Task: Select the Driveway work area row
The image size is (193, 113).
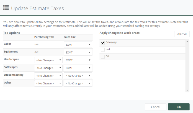Action: 142,43
